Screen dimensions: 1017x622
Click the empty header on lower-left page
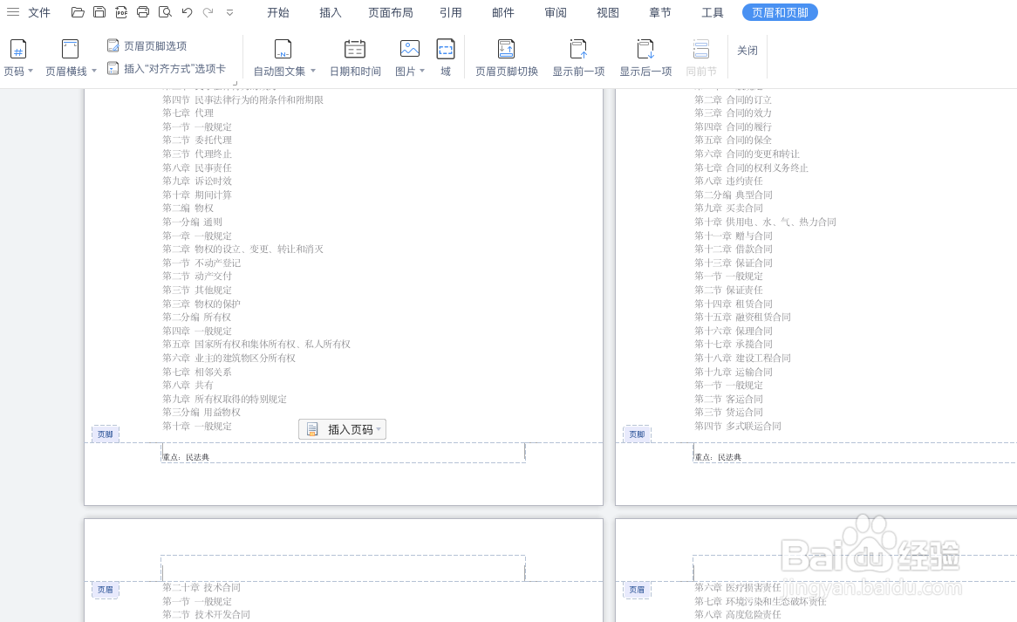pos(343,568)
